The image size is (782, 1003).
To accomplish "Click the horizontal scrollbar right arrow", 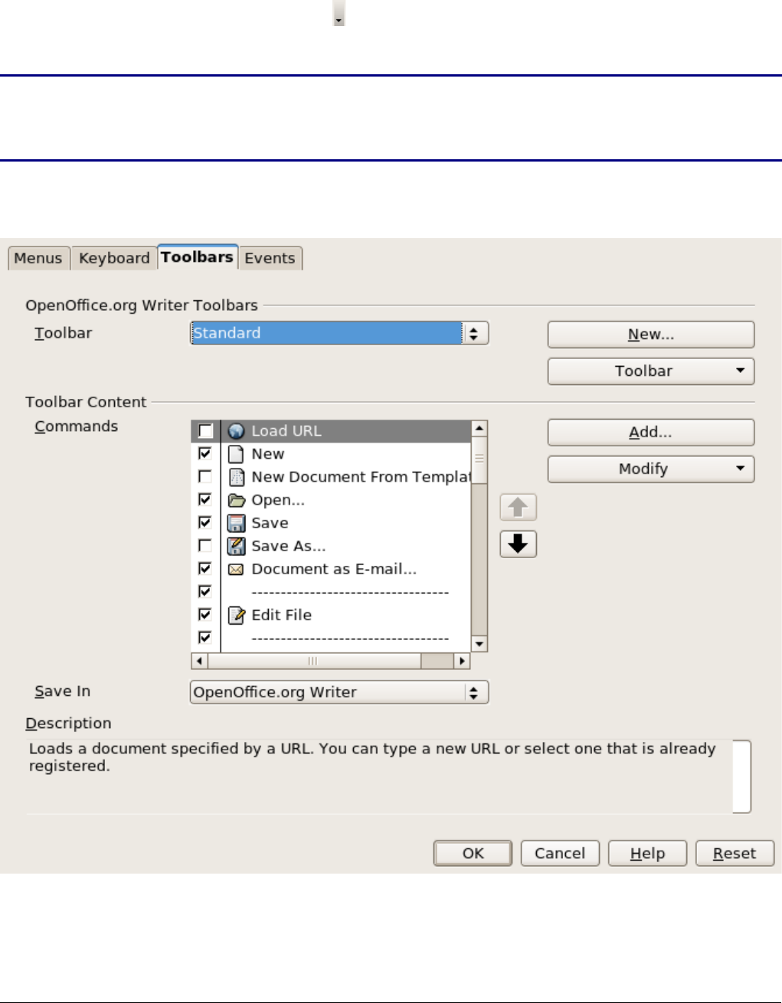I will (462, 661).
